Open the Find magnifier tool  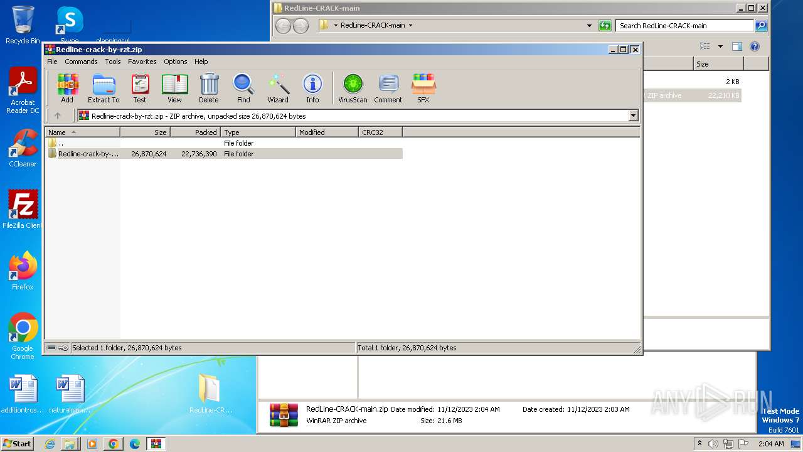[243, 88]
